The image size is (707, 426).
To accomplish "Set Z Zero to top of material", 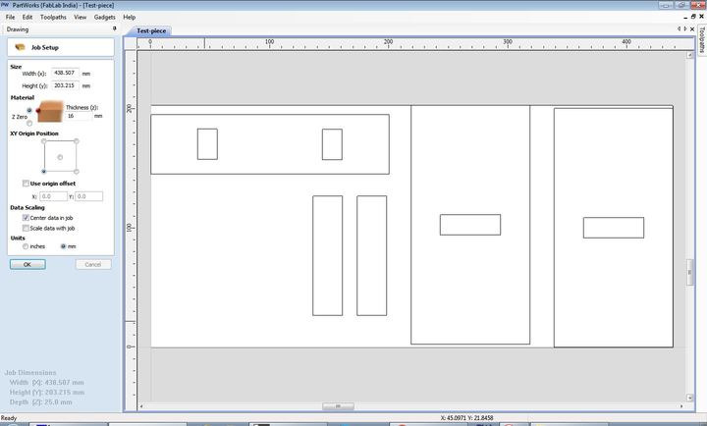I will tap(29, 111).
